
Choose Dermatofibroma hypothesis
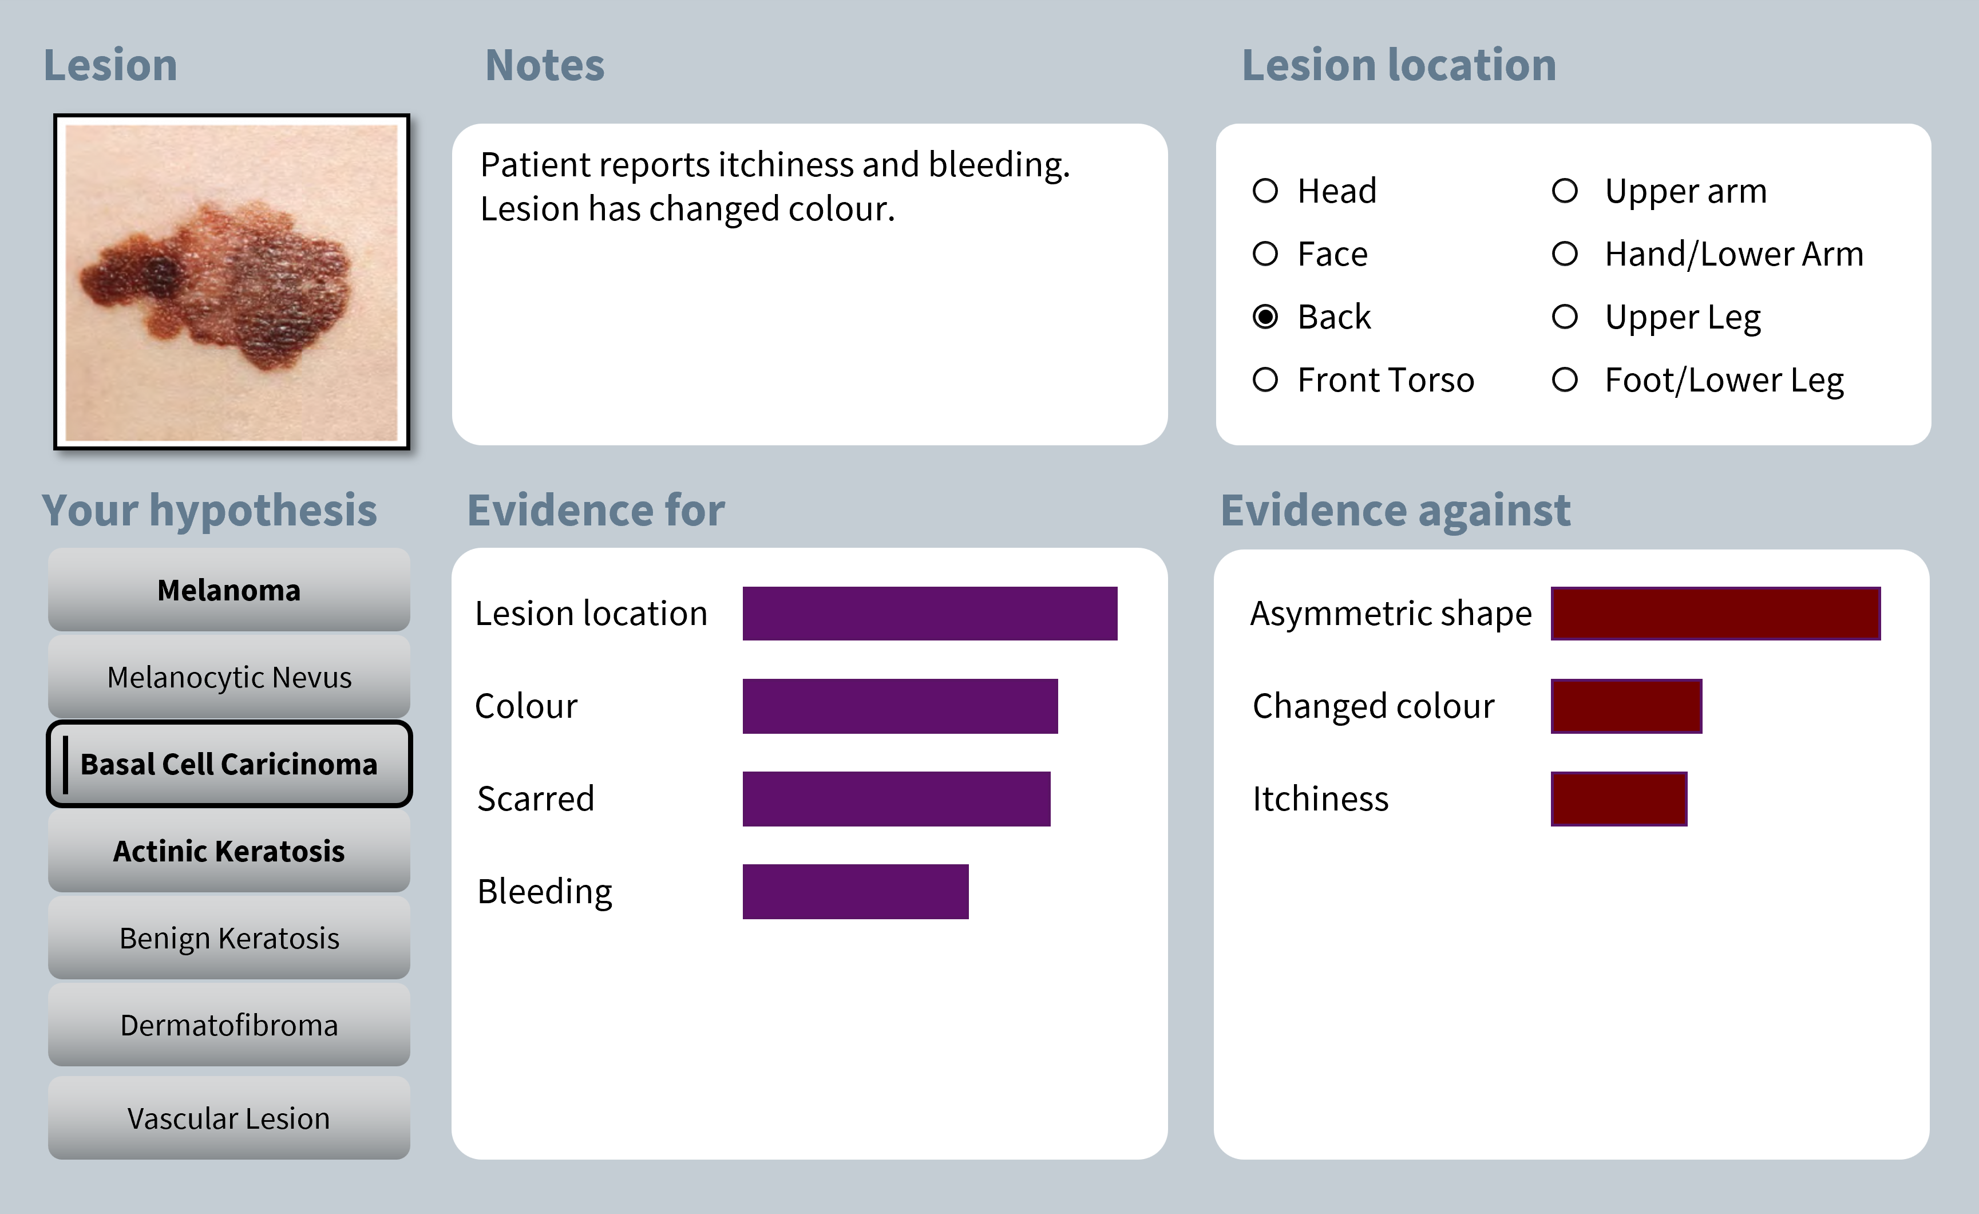click(229, 1025)
